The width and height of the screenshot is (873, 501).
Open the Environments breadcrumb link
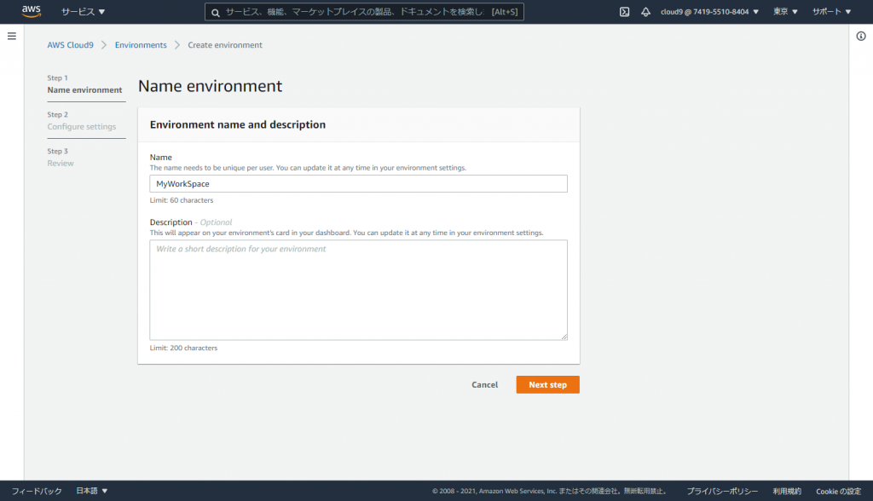[x=141, y=45]
